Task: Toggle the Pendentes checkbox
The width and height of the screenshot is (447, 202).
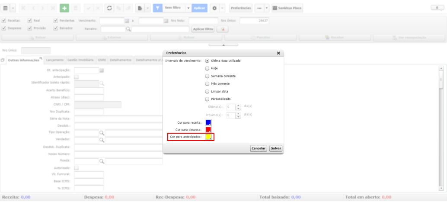Action: click(56, 20)
